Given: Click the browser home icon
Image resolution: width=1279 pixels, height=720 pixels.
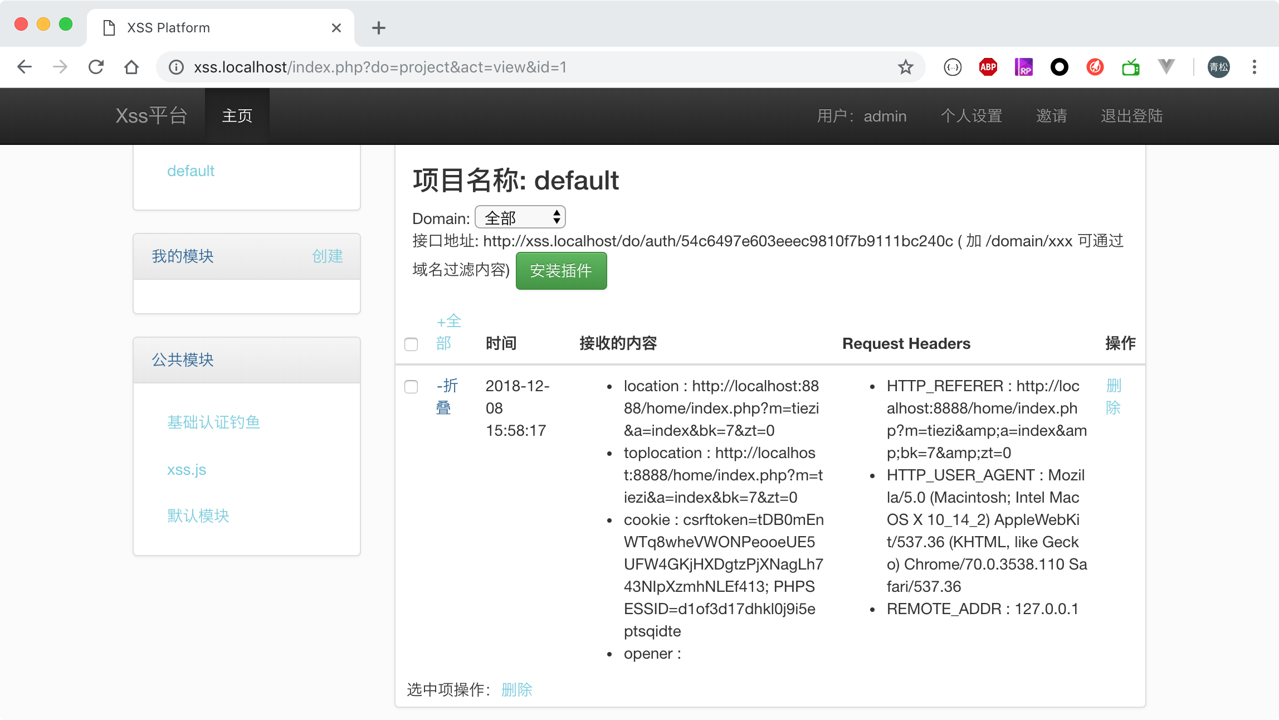Looking at the screenshot, I should (131, 67).
